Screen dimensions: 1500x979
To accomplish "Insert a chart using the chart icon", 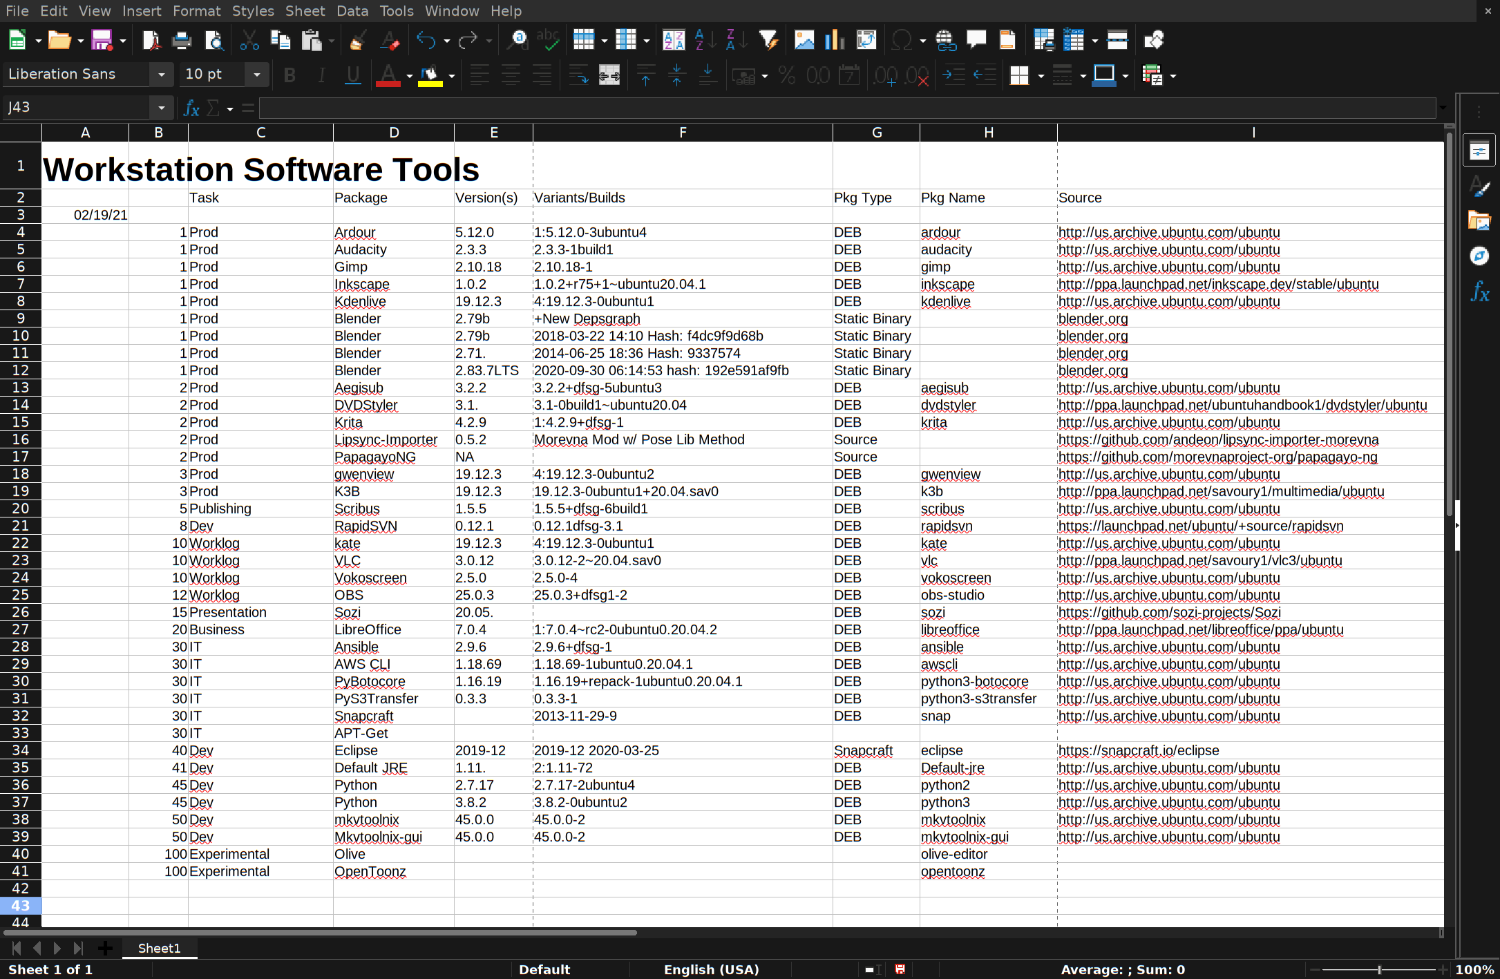I will [834, 40].
